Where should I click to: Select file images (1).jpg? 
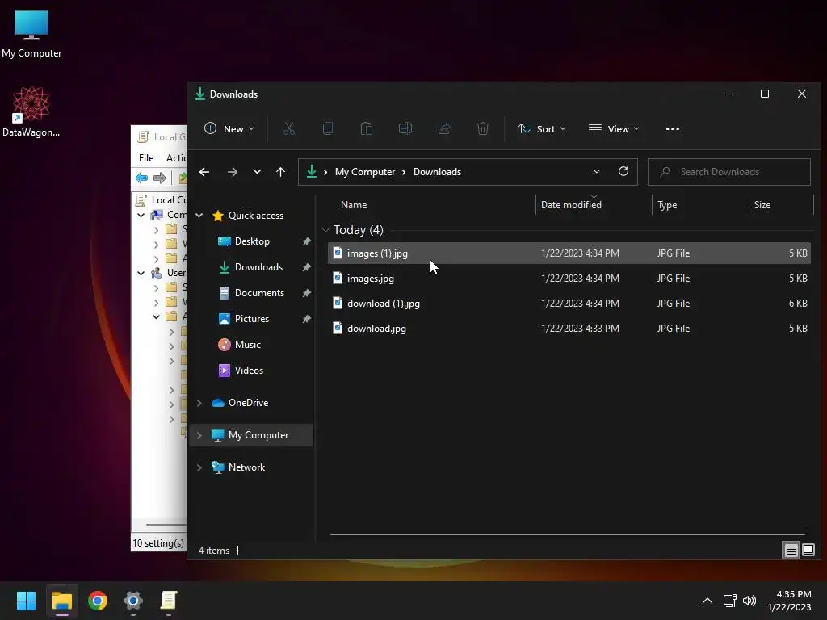[x=569, y=253]
